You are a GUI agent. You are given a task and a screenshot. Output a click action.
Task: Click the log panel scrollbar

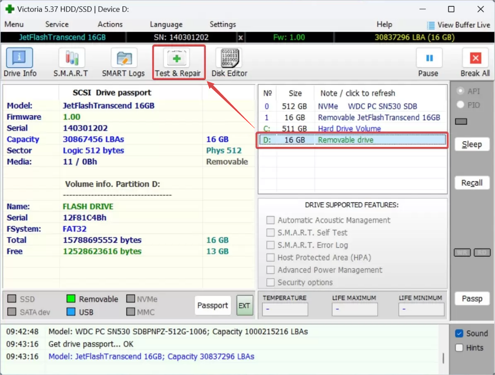(x=443, y=358)
